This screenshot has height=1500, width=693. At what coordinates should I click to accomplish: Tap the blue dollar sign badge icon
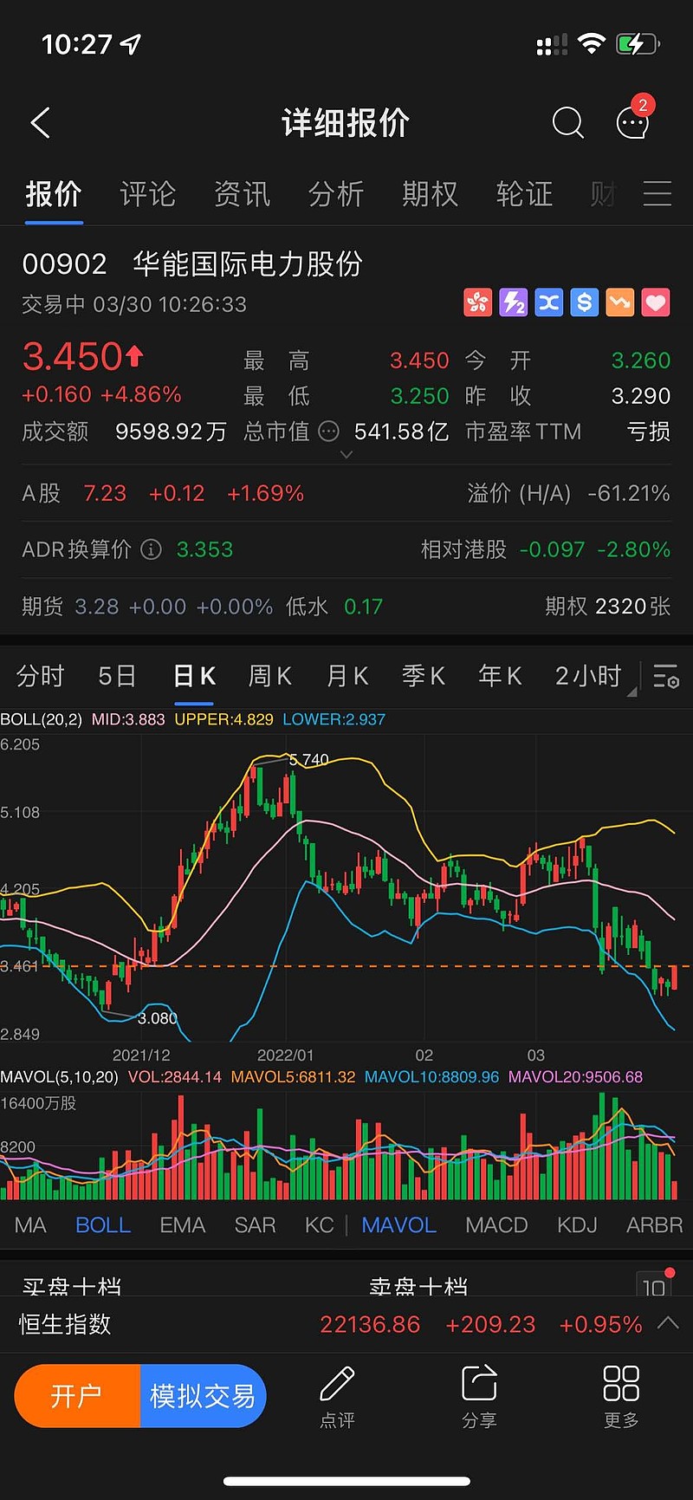(584, 303)
